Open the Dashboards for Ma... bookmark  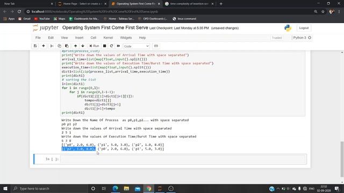pyautogui.click(x=84, y=19)
